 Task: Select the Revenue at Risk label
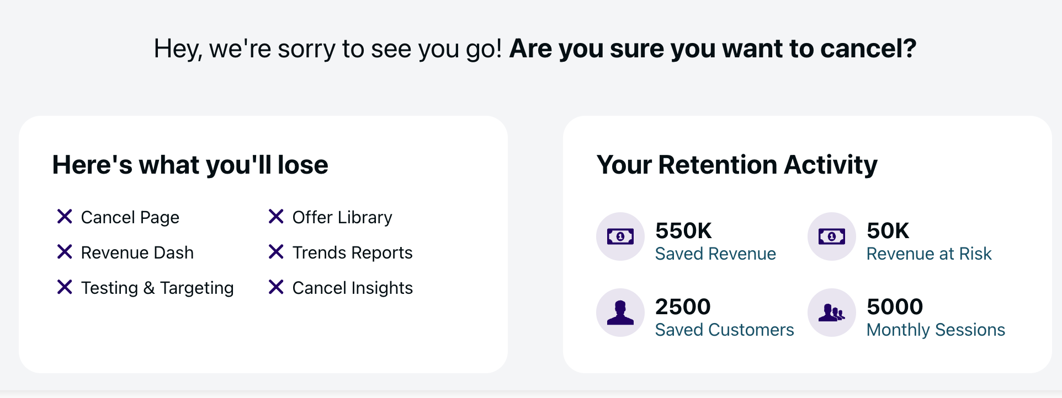(929, 254)
